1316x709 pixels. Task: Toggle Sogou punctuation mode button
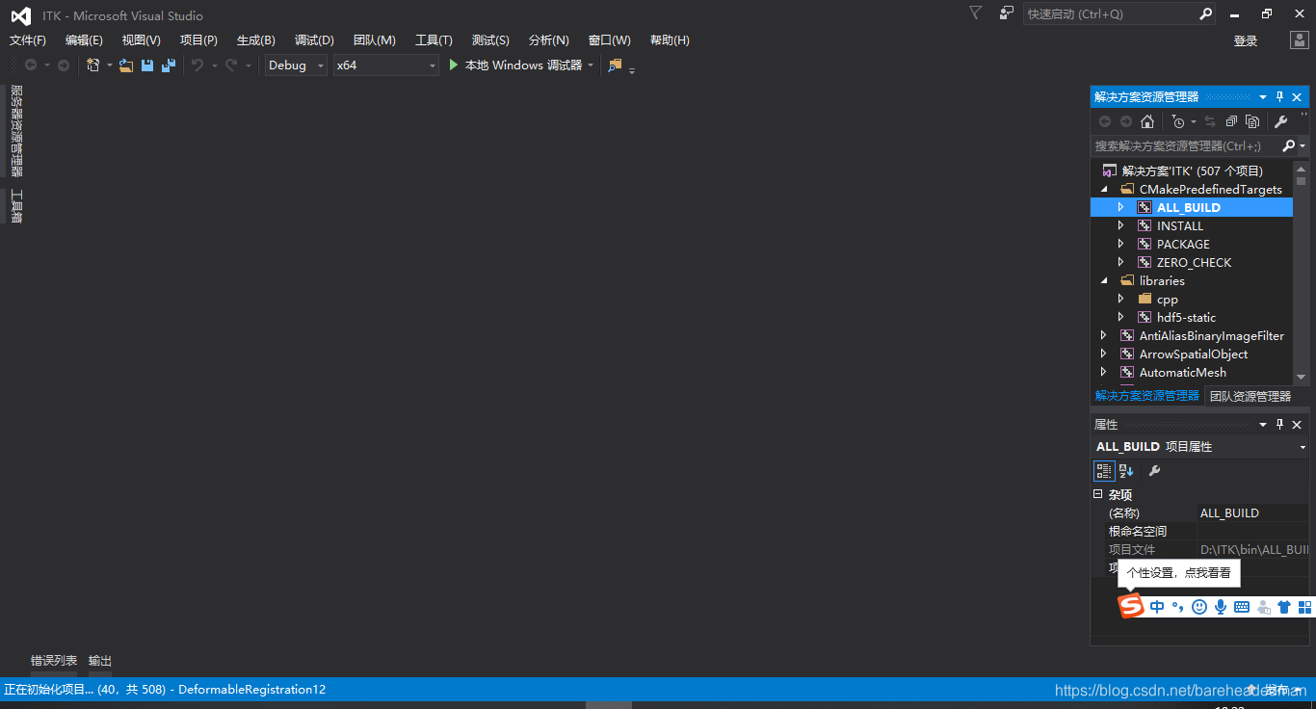[x=1178, y=607]
